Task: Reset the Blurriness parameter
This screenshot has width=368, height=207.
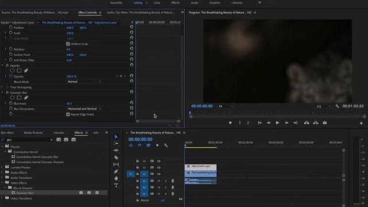Action: click(x=132, y=103)
